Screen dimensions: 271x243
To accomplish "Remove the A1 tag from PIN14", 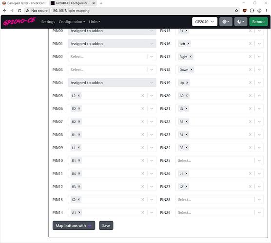I will pyautogui.click(x=79, y=212).
